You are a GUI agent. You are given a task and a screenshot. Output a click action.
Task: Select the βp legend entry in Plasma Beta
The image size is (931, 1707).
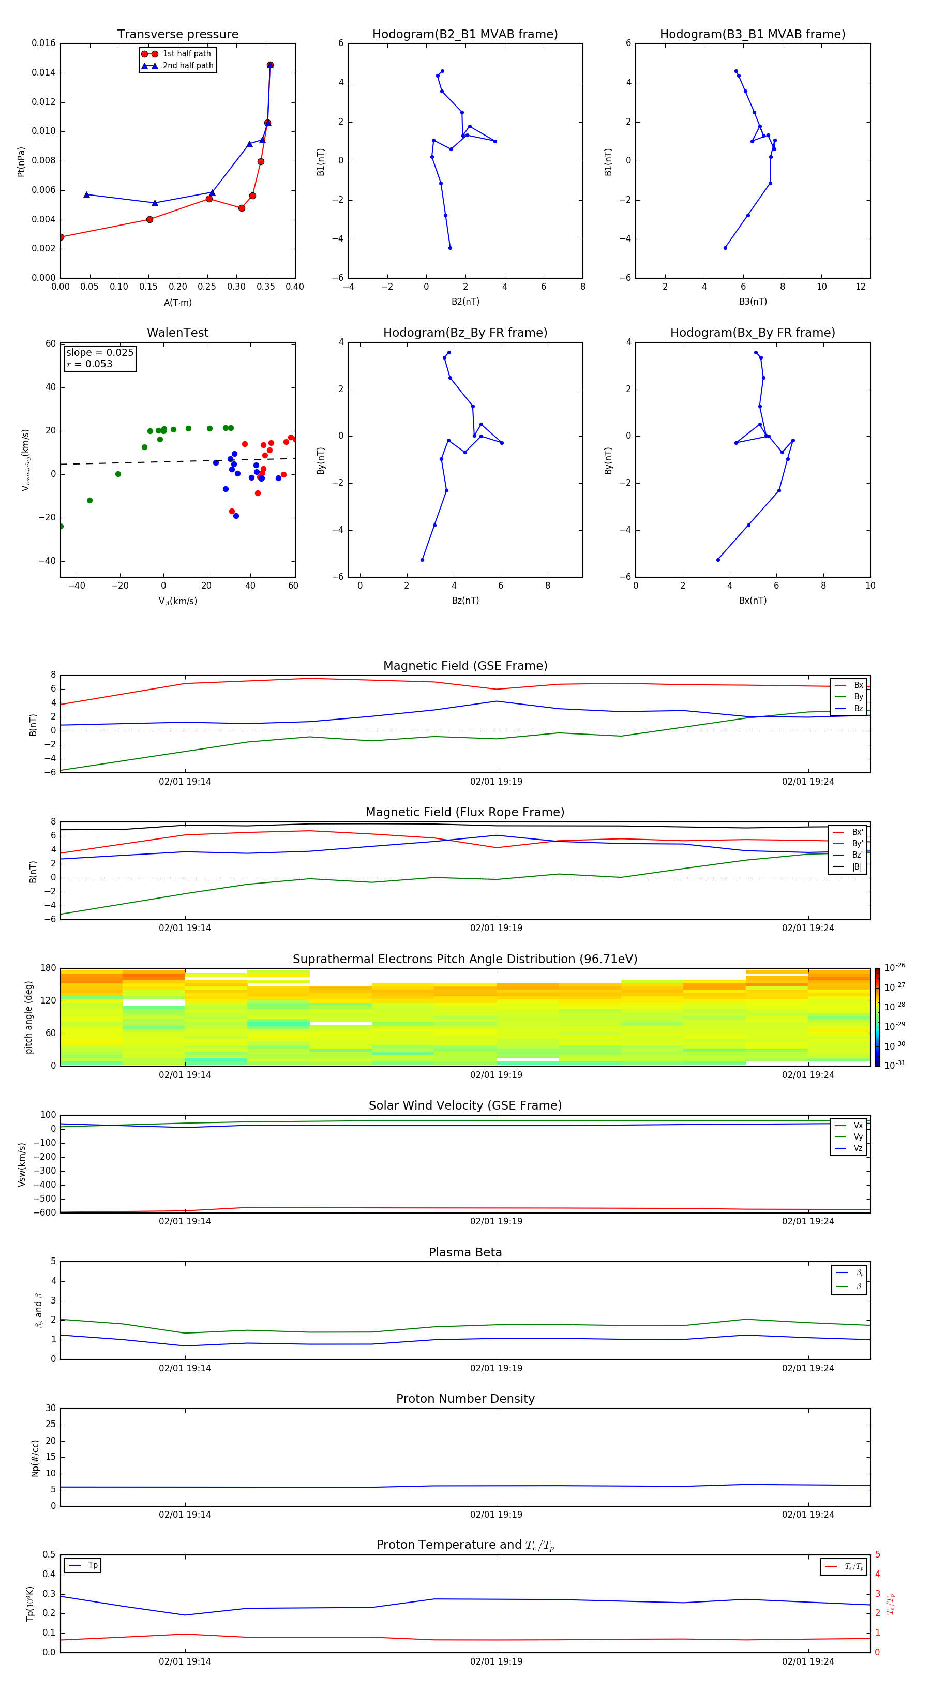point(849,1272)
